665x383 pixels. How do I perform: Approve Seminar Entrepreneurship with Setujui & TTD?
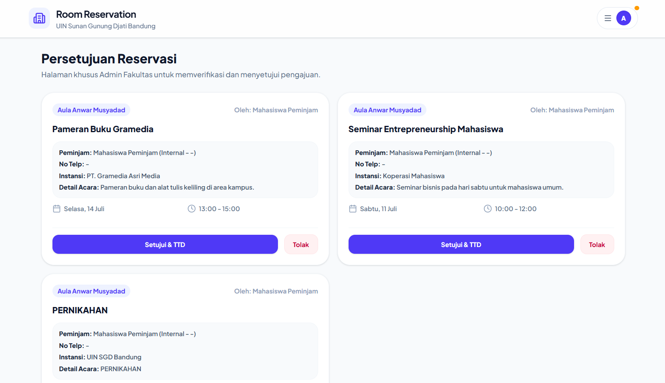click(x=461, y=244)
